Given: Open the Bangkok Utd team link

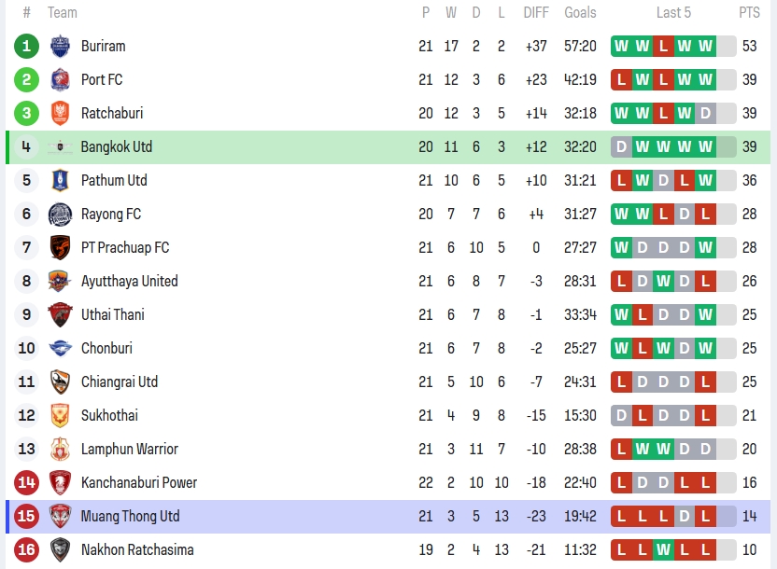Looking at the screenshot, I should coord(116,146).
